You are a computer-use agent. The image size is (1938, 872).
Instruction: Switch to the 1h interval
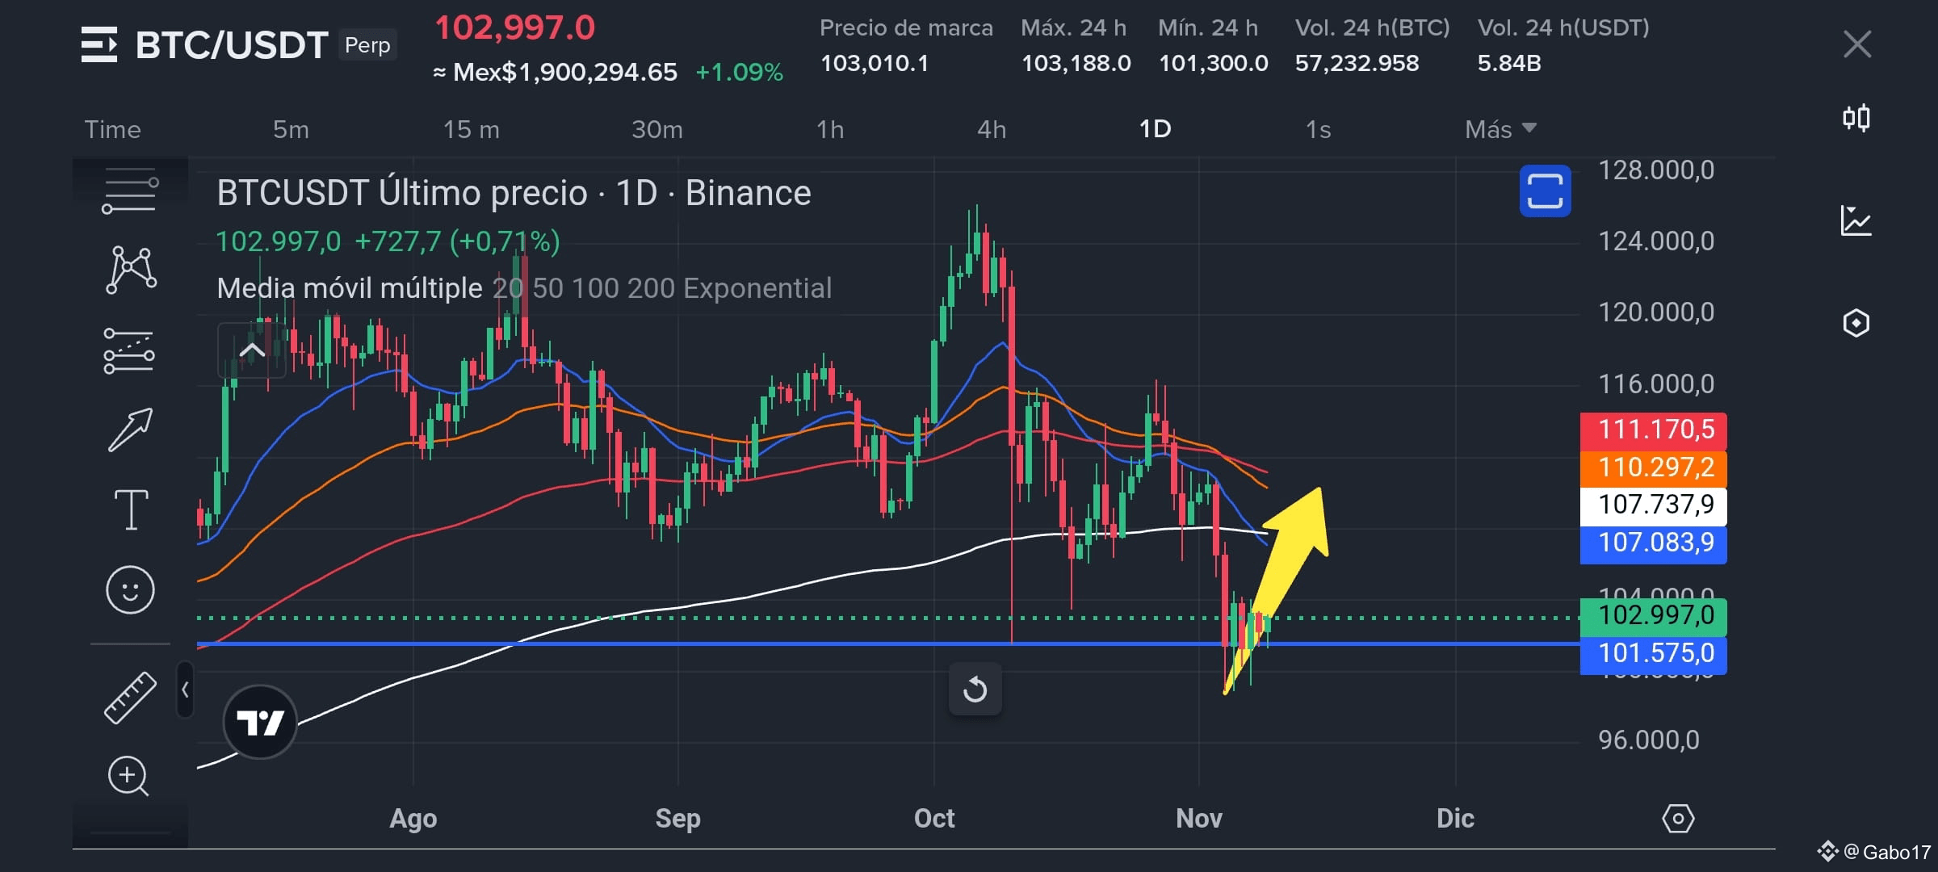point(830,129)
